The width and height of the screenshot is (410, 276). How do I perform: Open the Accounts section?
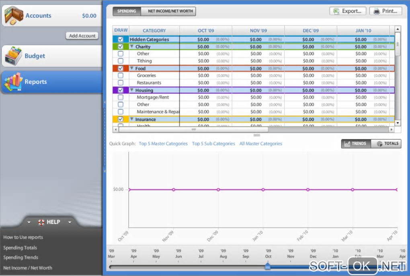[x=52, y=16]
